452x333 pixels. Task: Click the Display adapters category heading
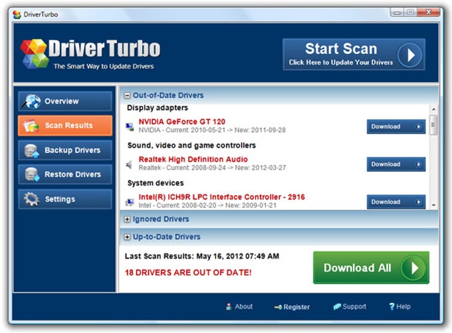[158, 108]
